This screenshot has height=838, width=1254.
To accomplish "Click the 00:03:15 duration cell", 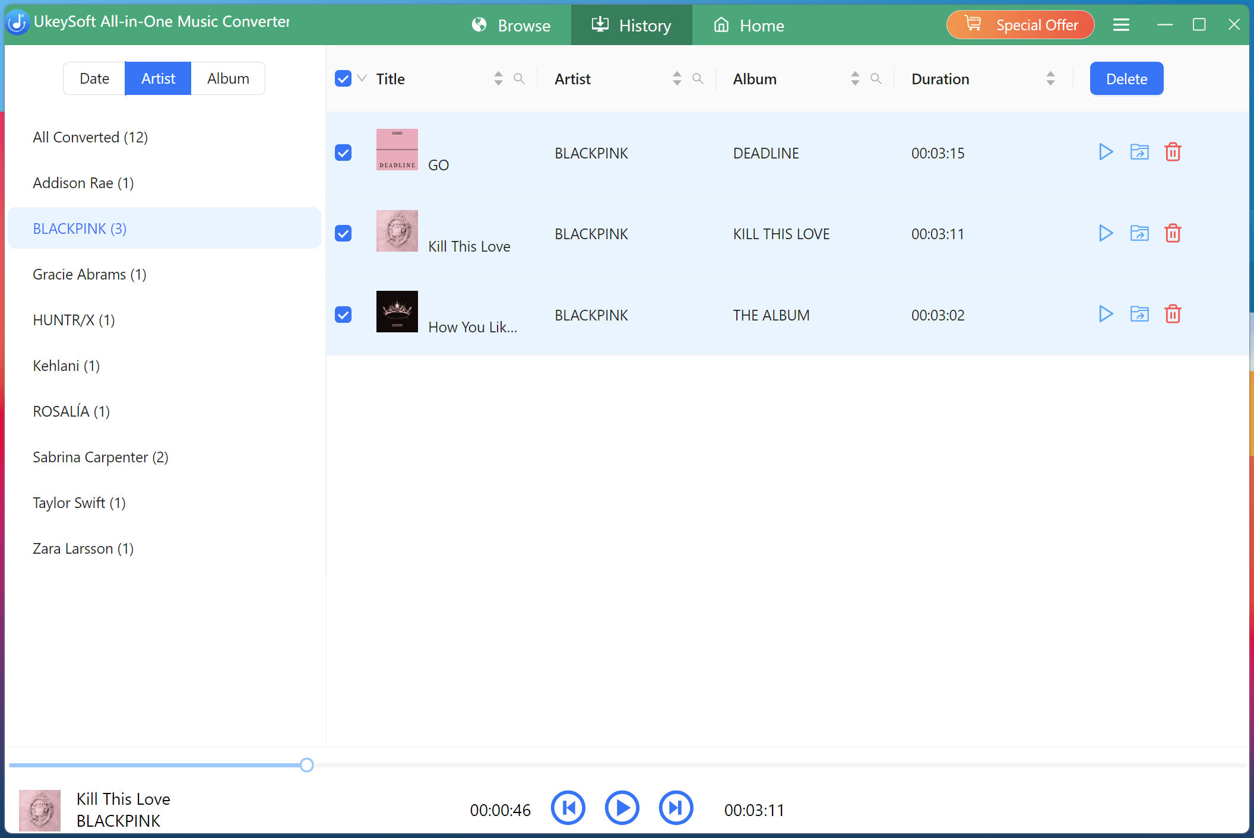I will (938, 153).
